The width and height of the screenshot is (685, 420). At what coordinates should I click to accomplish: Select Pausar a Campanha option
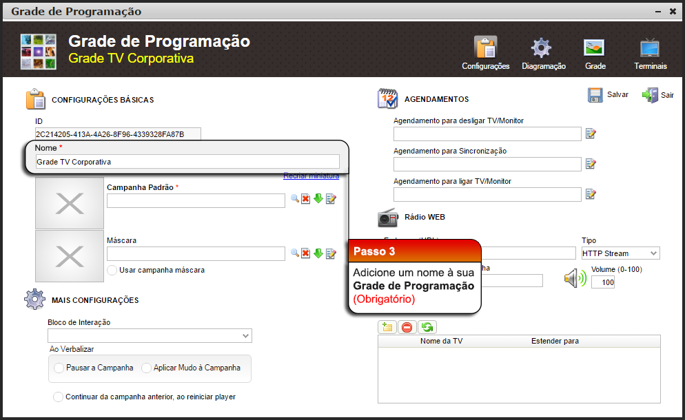(59, 368)
